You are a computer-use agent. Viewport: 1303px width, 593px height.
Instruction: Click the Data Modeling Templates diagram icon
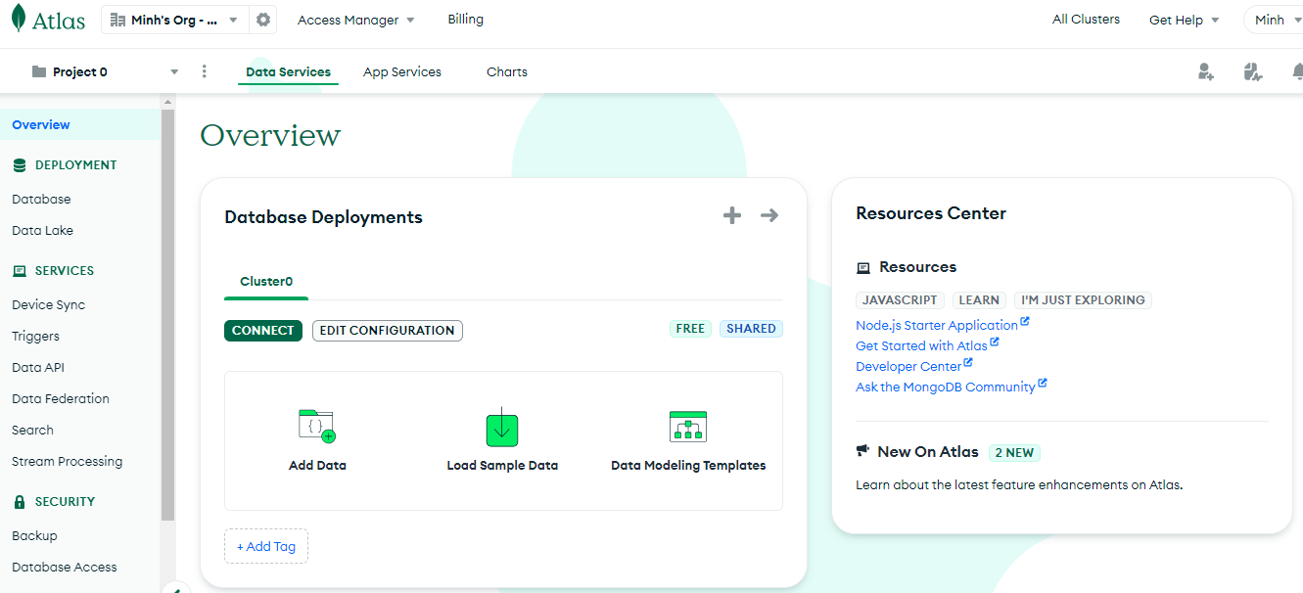(x=688, y=427)
